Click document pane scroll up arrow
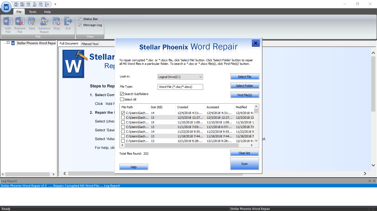 coord(373,53)
